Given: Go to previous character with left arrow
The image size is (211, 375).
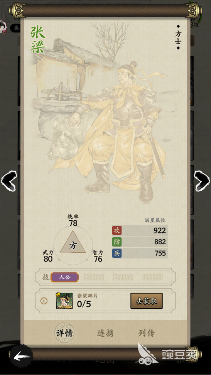Looking at the screenshot, I should [x=9, y=181].
